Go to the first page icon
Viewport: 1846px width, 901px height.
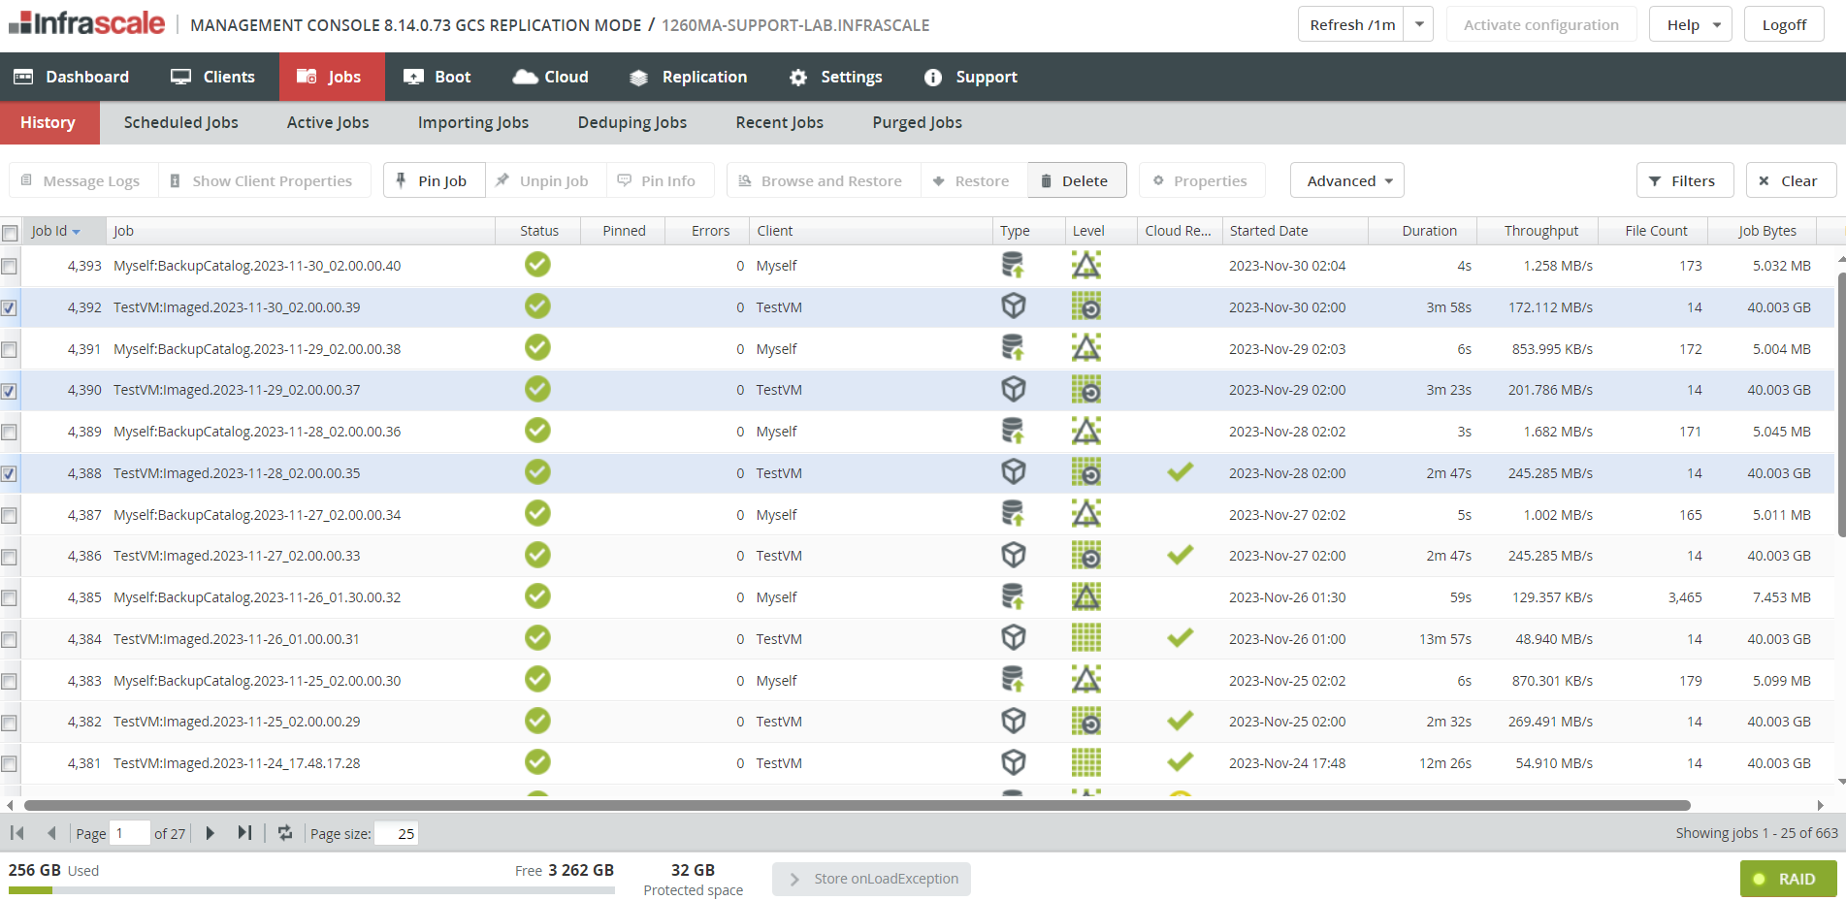coord(17,833)
